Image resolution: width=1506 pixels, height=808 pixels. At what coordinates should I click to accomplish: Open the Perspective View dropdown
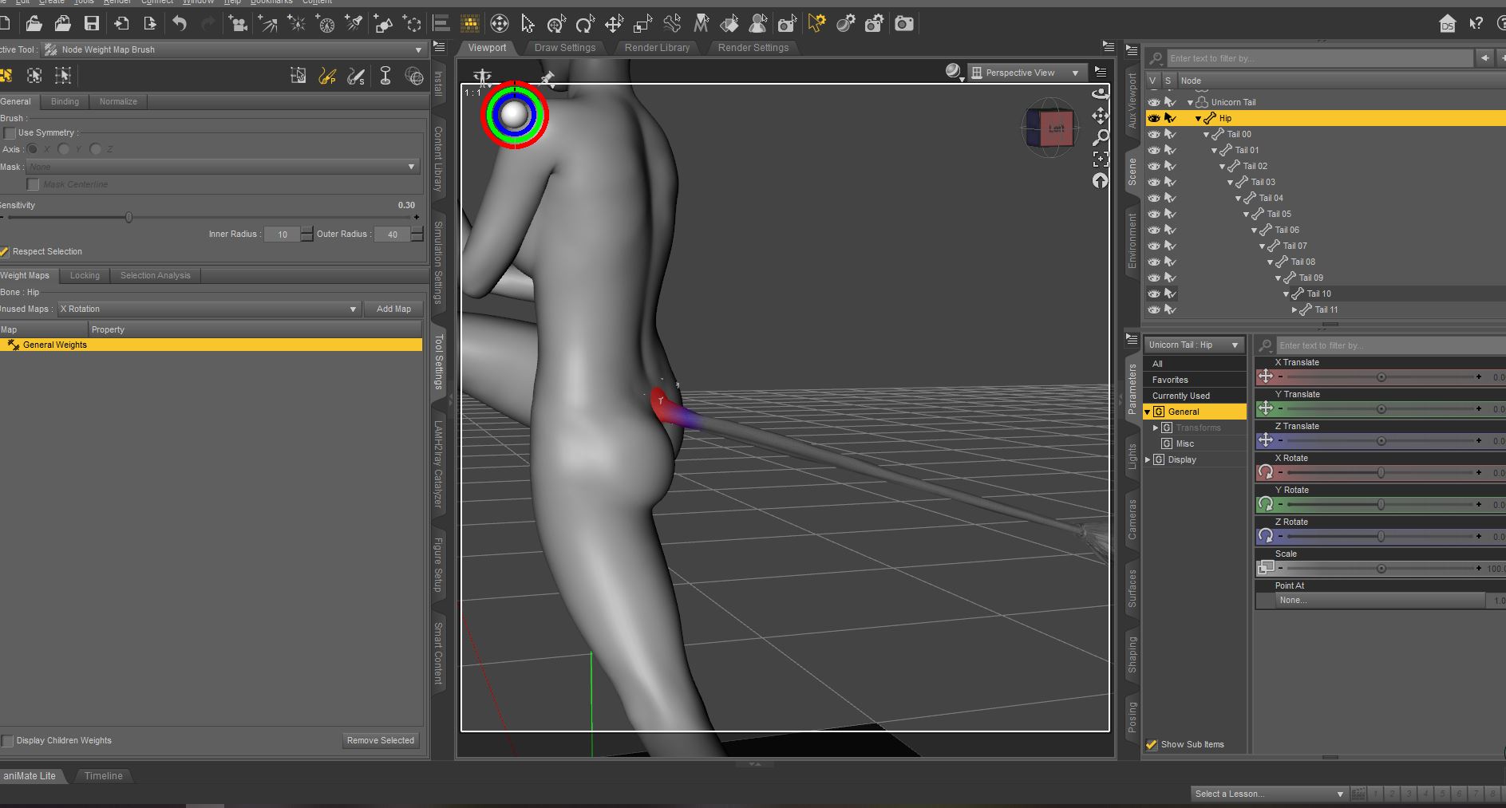click(1026, 73)
